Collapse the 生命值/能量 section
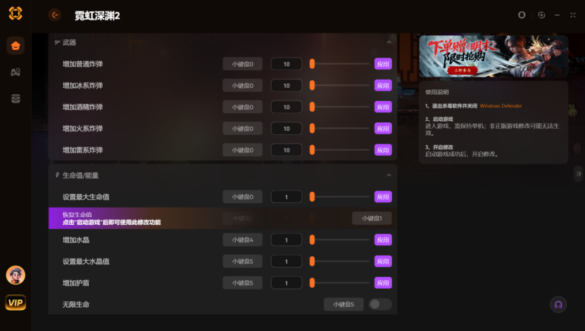The width and height of the screenshot is (585, 331). click(x=389, y=175)
